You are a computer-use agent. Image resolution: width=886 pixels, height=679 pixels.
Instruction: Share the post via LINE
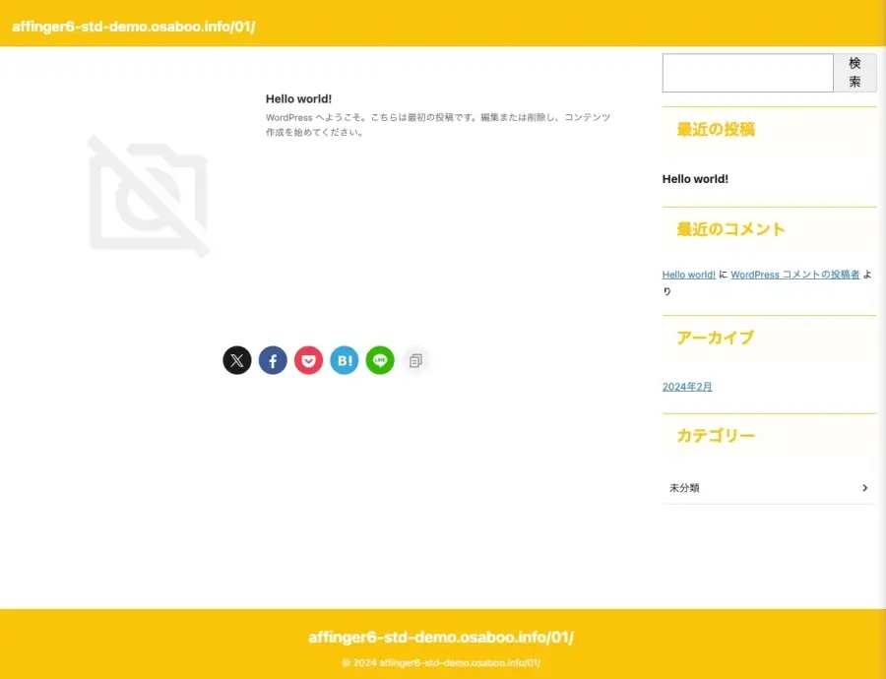point(379,360)
